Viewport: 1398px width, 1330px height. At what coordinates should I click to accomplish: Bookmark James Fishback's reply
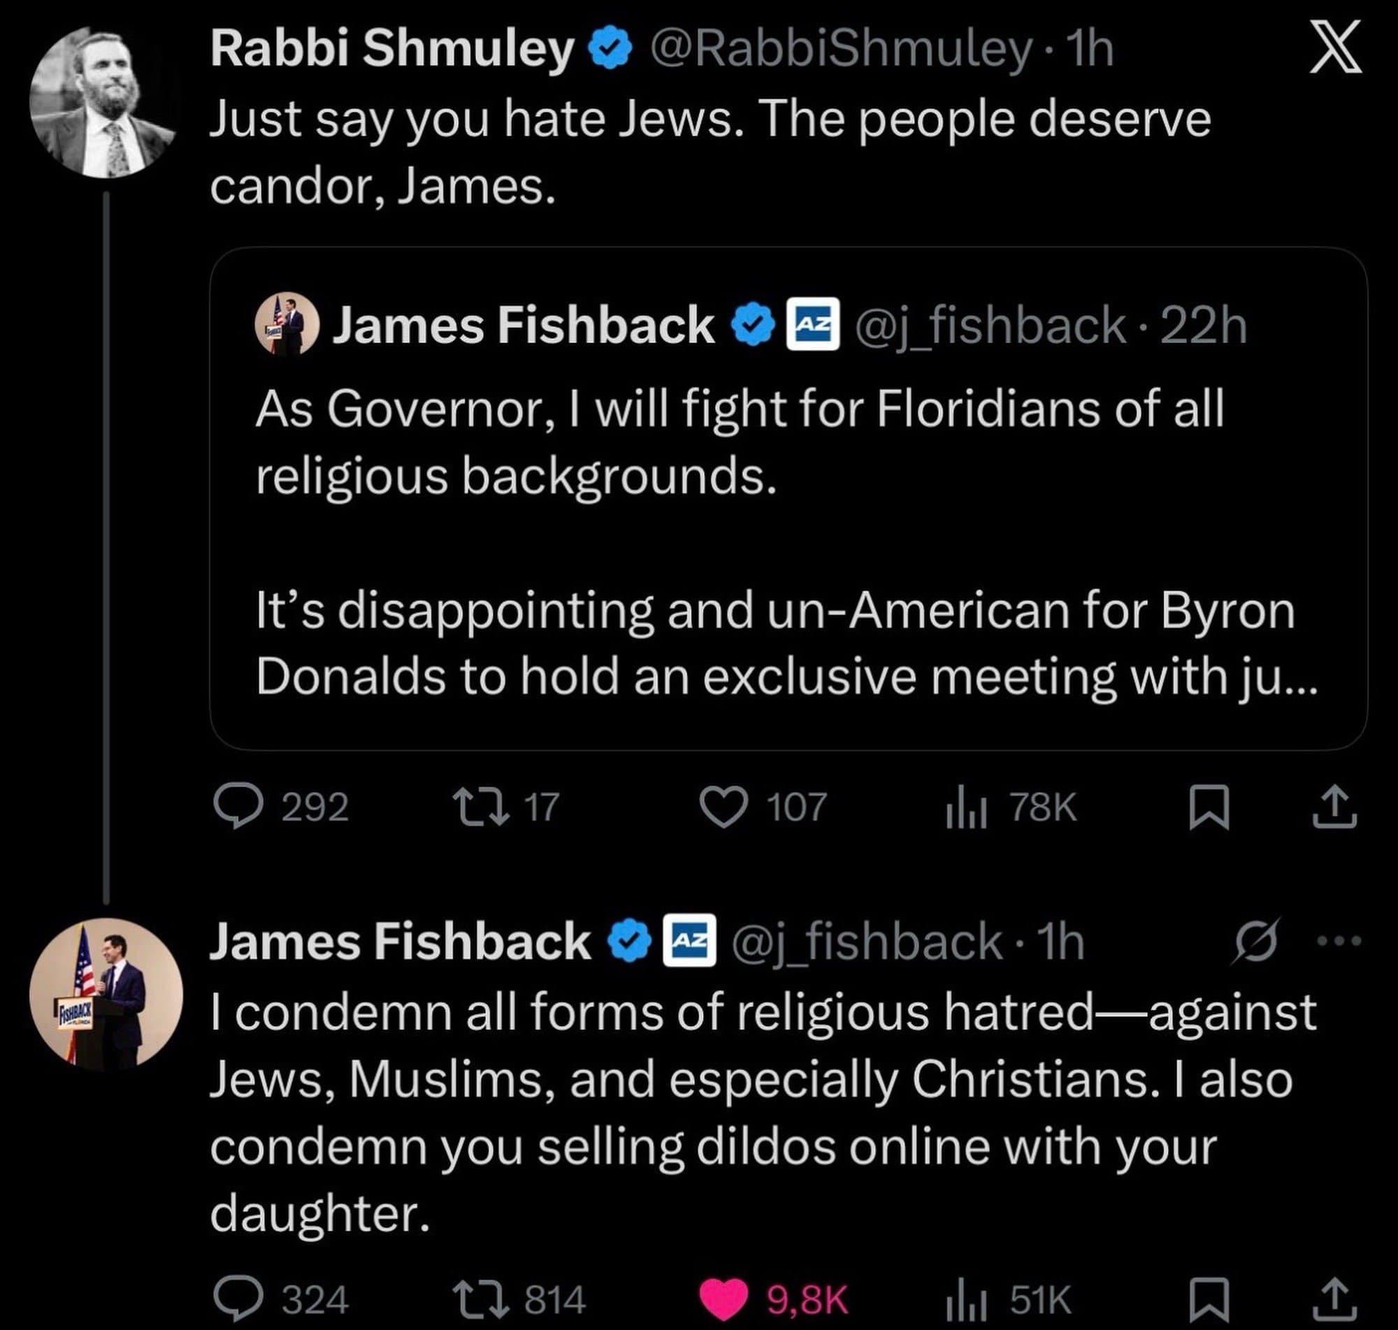pyautogui.click(x=1208, y=1298)
